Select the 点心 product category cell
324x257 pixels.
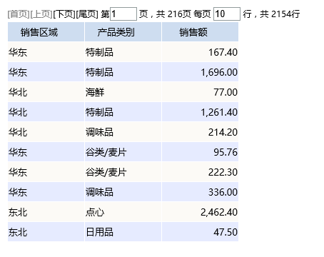pyautogui.click(x=123, y=212)
